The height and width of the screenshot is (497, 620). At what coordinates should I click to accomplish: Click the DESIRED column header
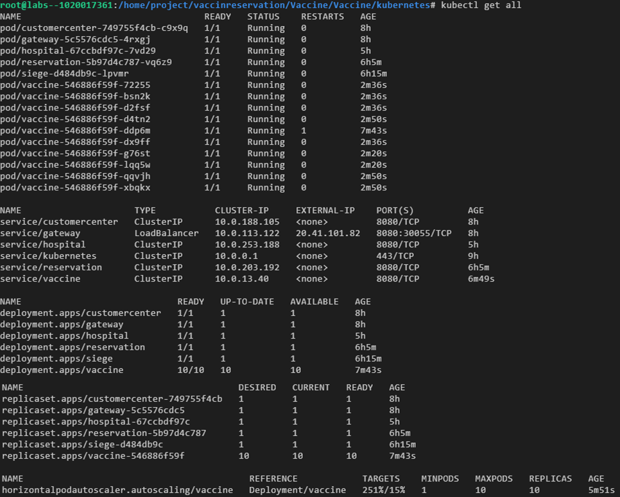tap(257, 388)
